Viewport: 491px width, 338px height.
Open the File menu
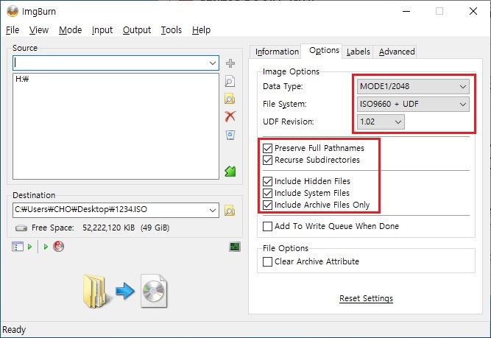13,30
